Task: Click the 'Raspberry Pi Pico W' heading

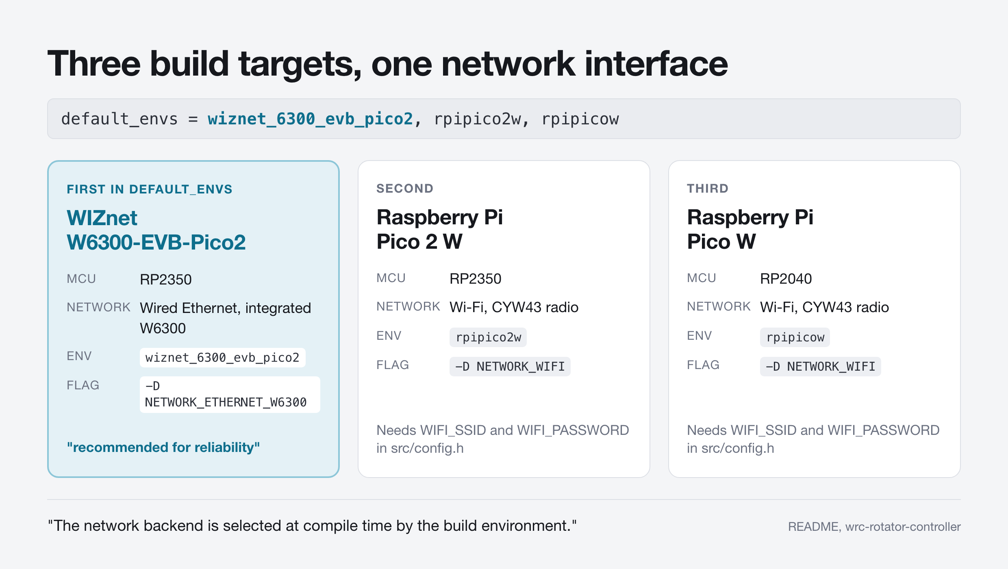Action: pos(750,229)
